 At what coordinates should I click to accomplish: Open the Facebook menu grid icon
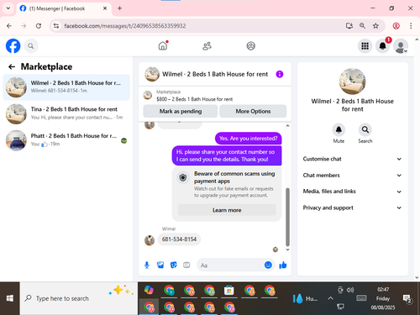tap(365, 46)
